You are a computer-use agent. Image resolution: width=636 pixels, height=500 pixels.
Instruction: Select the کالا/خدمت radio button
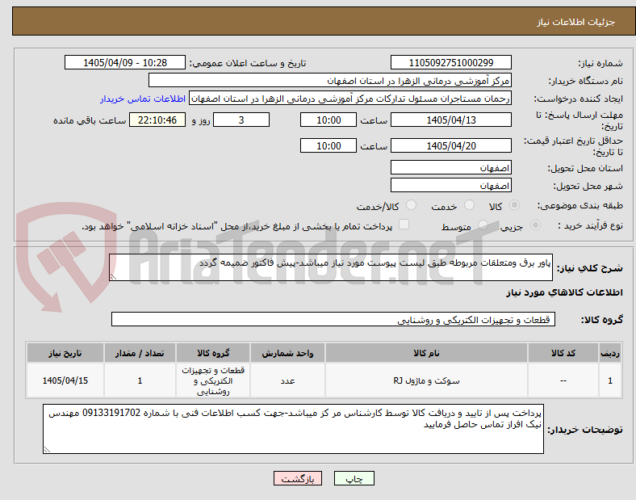[411, 205]
